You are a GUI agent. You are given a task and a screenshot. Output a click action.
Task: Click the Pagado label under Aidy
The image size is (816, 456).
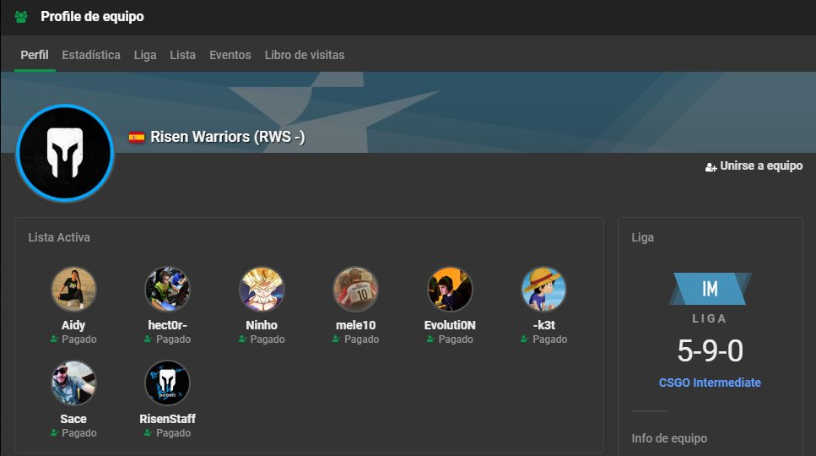point(79,339)
